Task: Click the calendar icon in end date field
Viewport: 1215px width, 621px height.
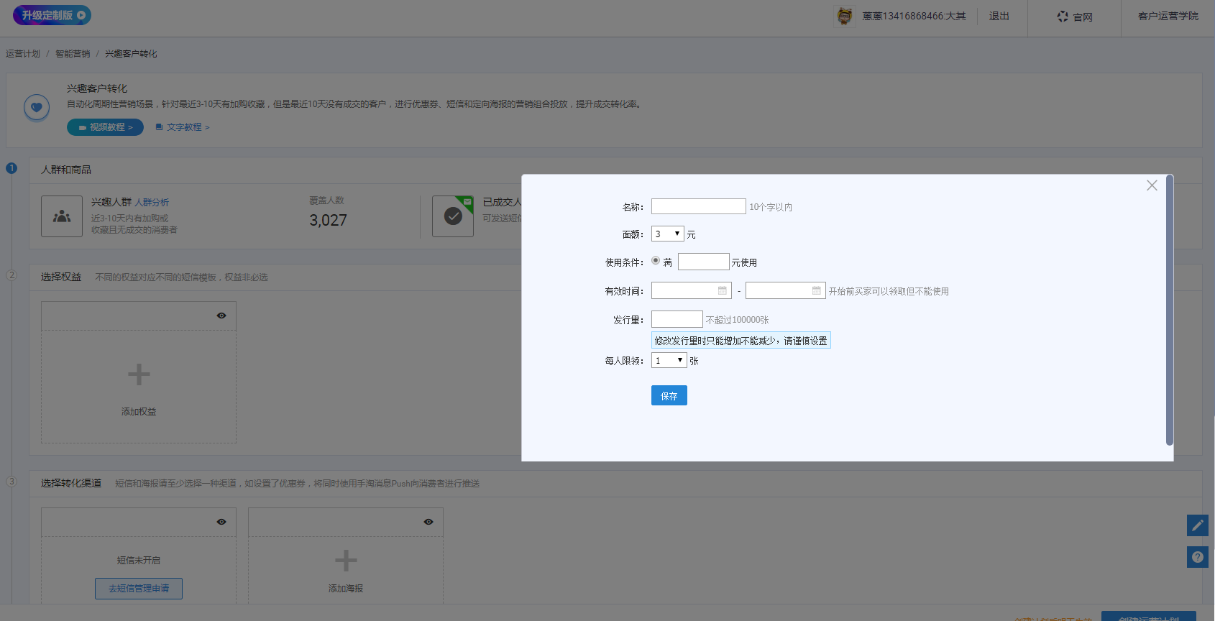Action: (x=817, y=290)
